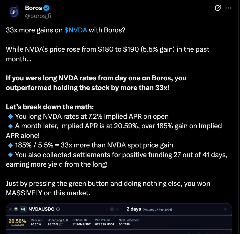
Task: Open Underlying APR external link icon
Action: [x=61, y=224]
